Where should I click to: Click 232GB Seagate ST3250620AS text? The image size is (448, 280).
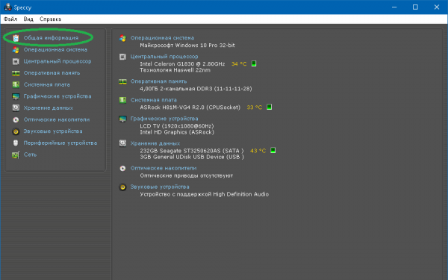192,151
